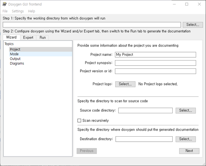206x166 pixels.
Task: Browse for destination directory
Action: tap(185, 139)
